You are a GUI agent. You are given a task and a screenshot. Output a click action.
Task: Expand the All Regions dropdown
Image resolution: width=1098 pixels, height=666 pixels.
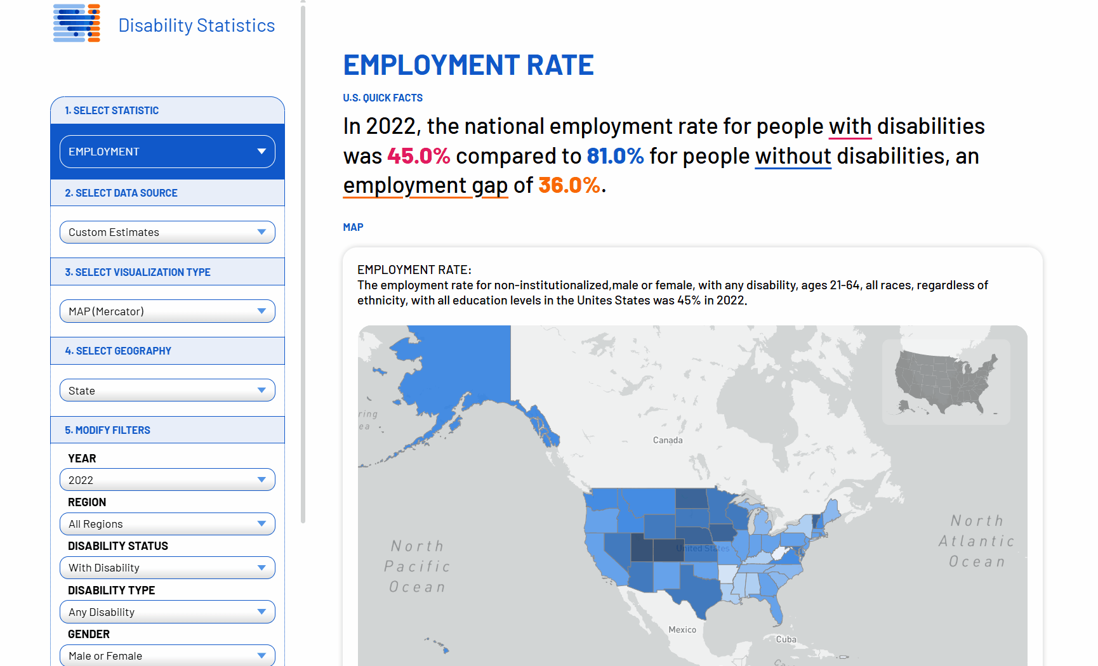click(167, 524)
